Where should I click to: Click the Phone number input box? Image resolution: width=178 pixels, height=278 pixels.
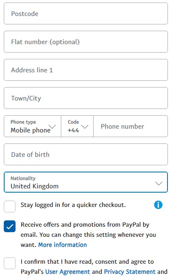pos(131,126)
